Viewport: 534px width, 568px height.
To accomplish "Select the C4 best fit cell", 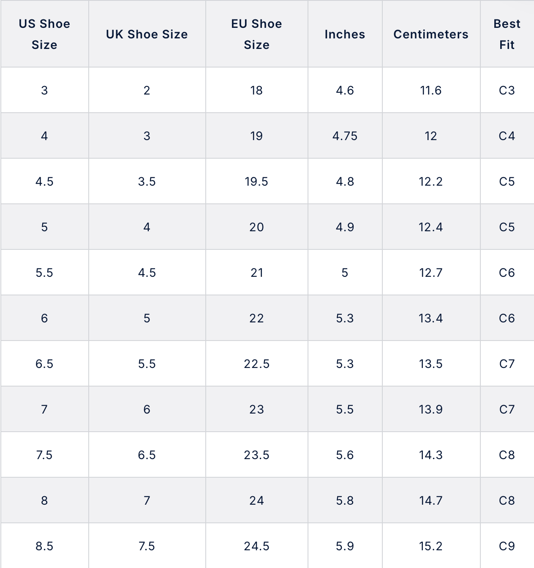I will pos(507,135).
